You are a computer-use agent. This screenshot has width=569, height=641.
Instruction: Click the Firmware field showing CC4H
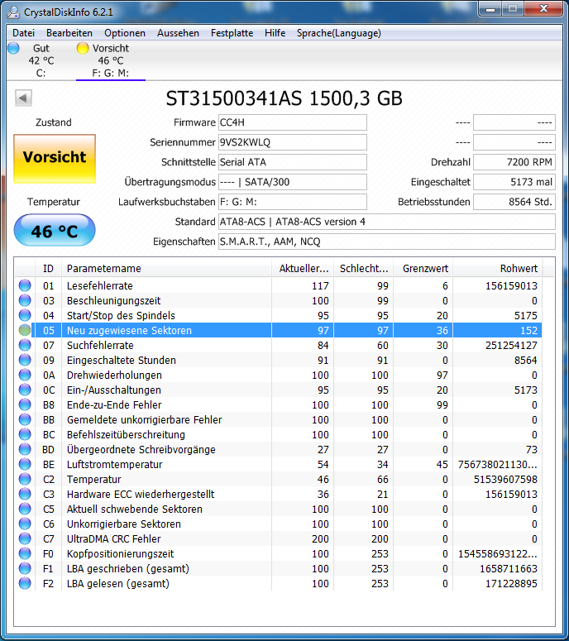point(293,122)
